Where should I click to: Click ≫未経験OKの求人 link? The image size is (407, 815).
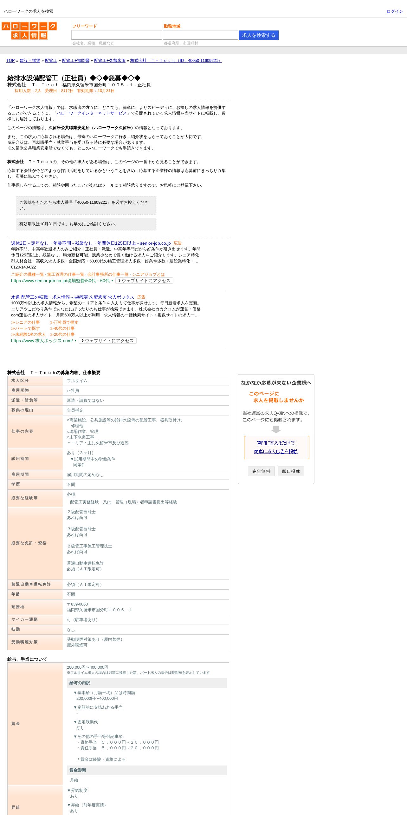[x=28, y=335]
